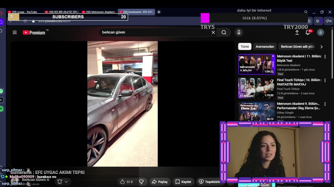
Task: Open a new browser tab with plus
Action: click(159, 12)
